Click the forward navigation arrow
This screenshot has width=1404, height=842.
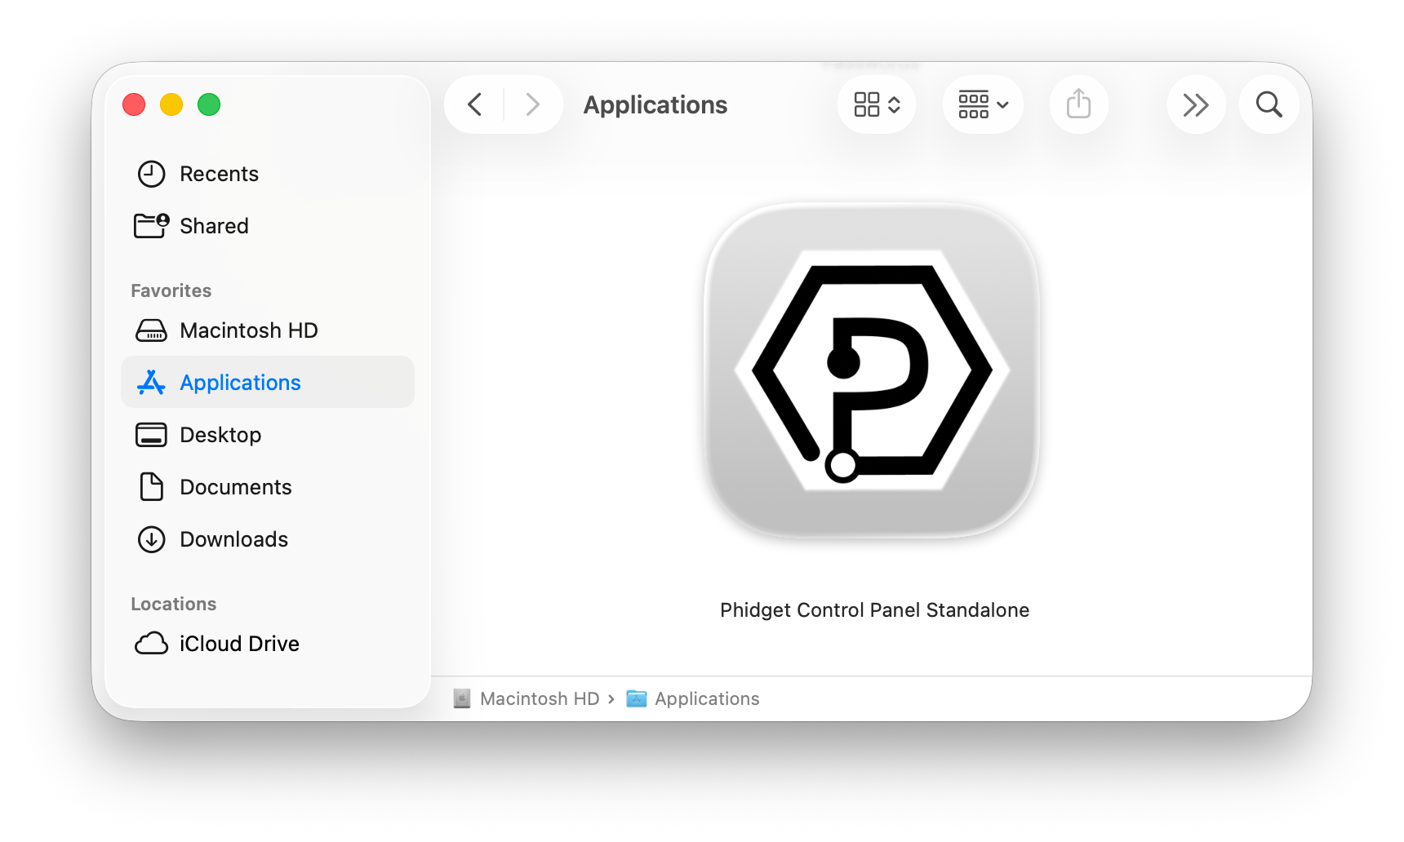pyautogui.click(x=532, y=104)
